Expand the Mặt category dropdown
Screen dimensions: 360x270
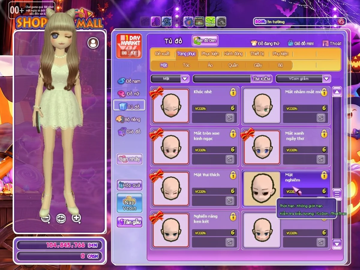point(185,79)
